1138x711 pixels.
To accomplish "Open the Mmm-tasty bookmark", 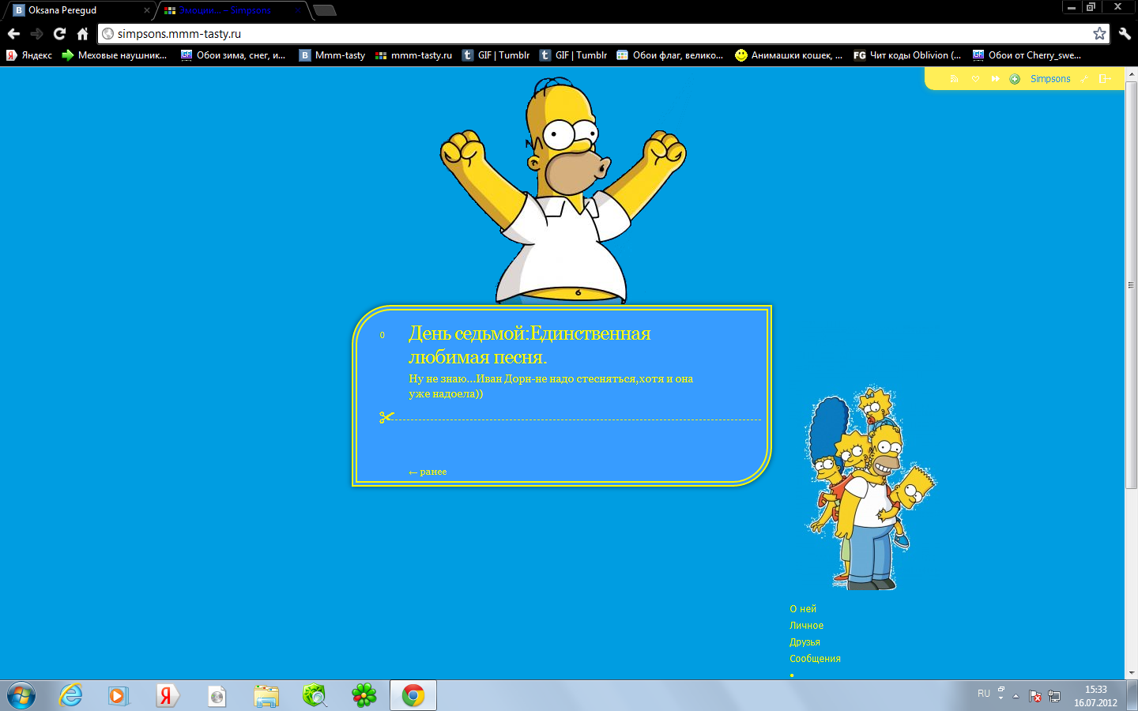I will 332,55.
